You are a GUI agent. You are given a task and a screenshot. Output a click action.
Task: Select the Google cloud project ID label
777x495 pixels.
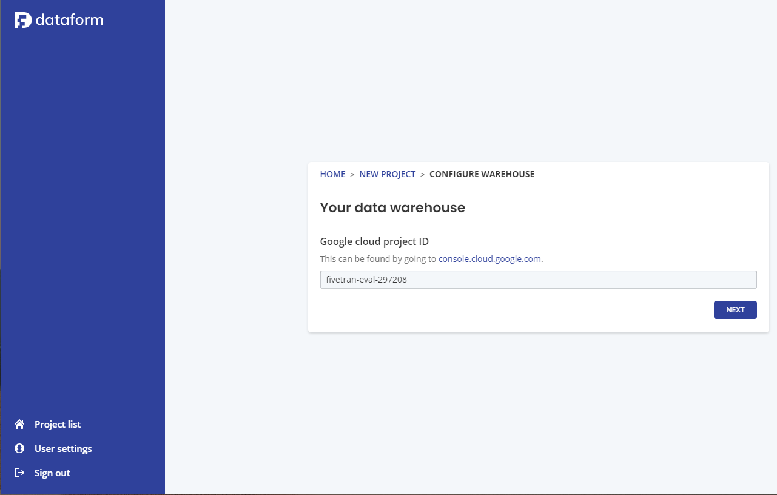[374, 241]
